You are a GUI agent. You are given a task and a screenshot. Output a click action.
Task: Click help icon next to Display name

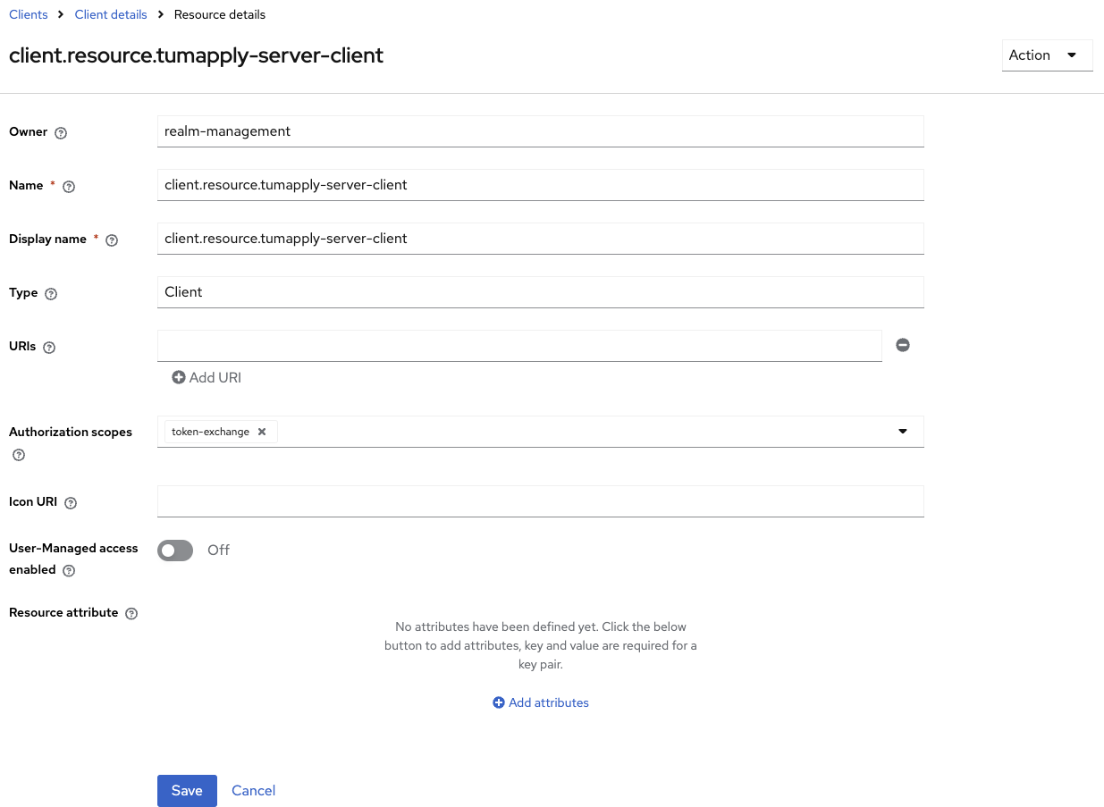[112, 240]
